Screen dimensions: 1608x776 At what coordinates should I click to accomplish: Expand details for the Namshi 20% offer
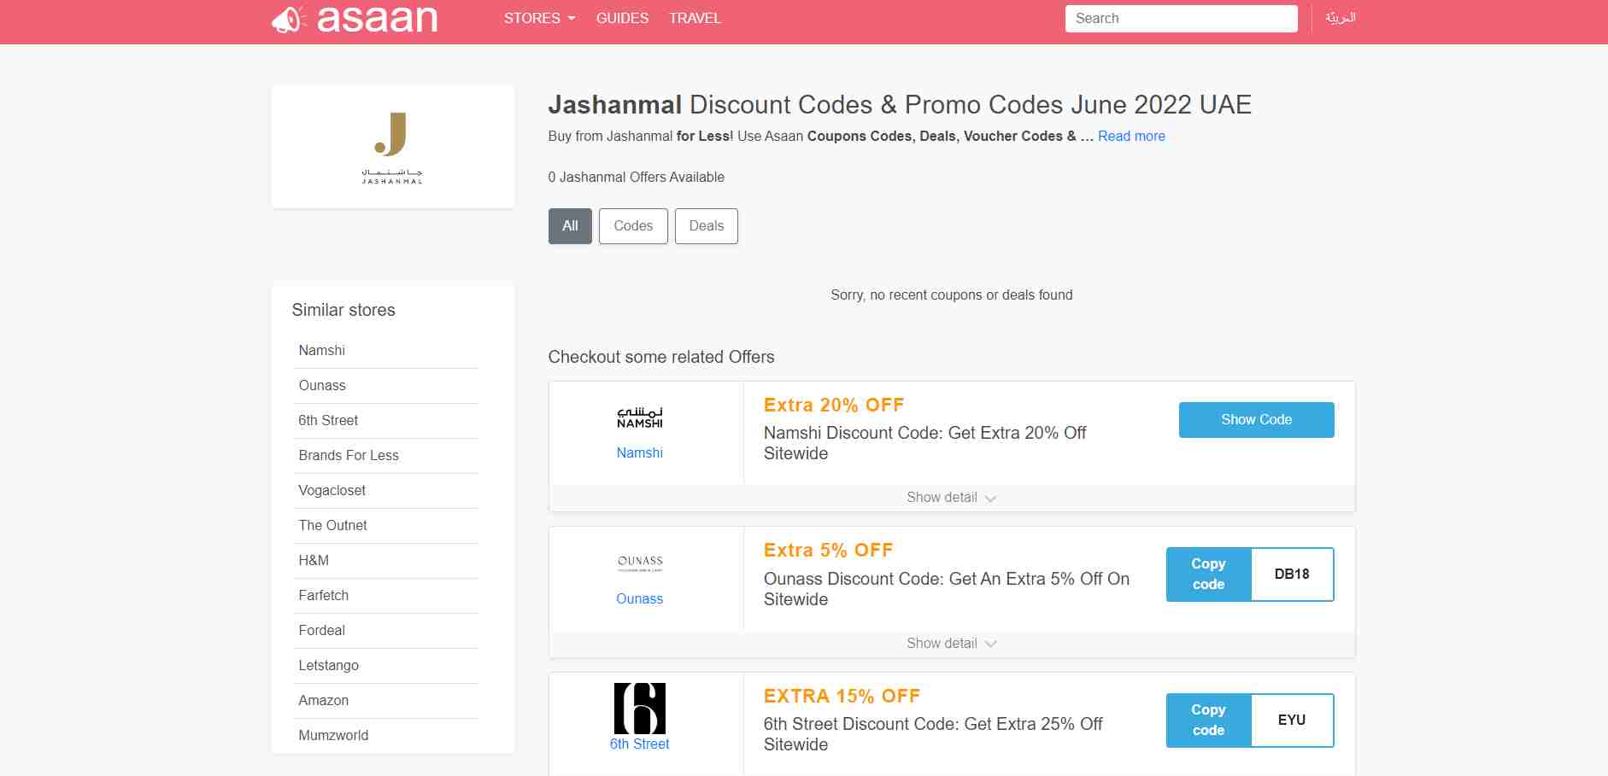950,497
